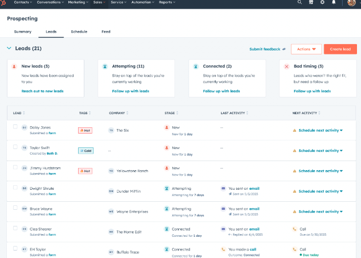Collapse the Leads (21) section chevron
The image size is (361, 258).
click(x=9, y=48)
